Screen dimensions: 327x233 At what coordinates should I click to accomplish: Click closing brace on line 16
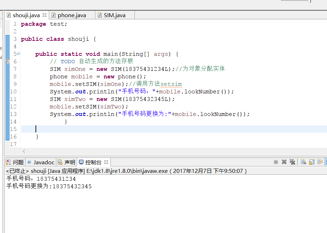[x=37, y=137]
